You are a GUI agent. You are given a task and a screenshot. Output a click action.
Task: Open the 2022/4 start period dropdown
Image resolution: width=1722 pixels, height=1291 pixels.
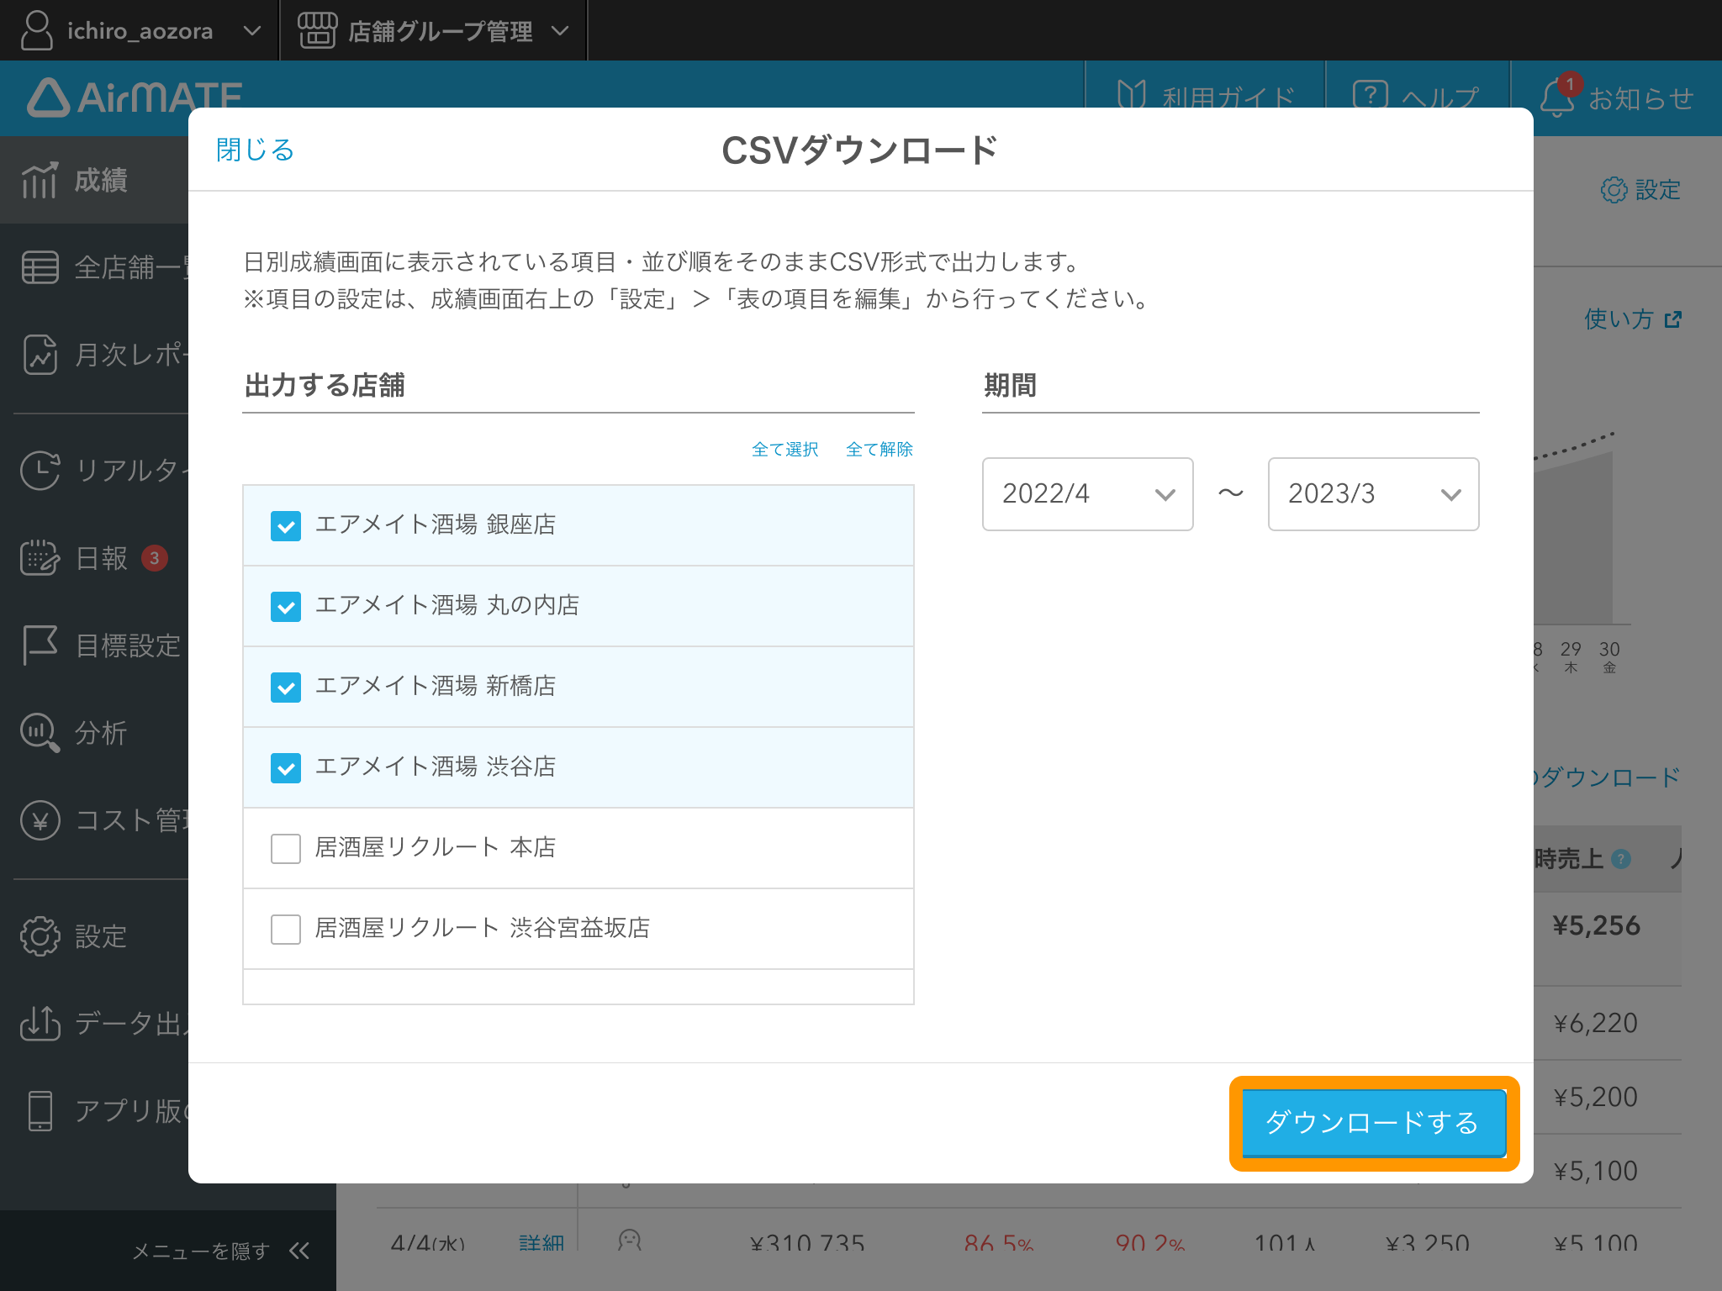tap(1087, 495)
